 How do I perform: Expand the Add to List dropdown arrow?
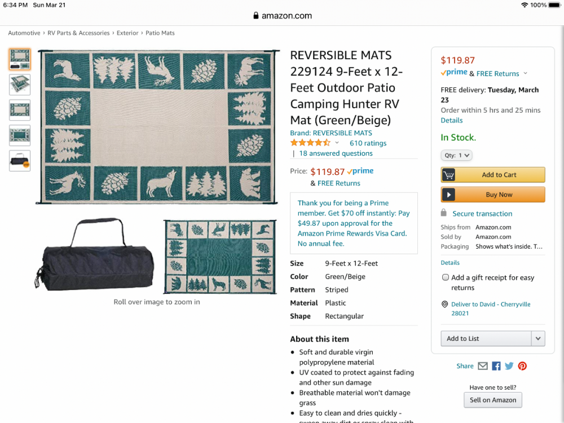539,338
